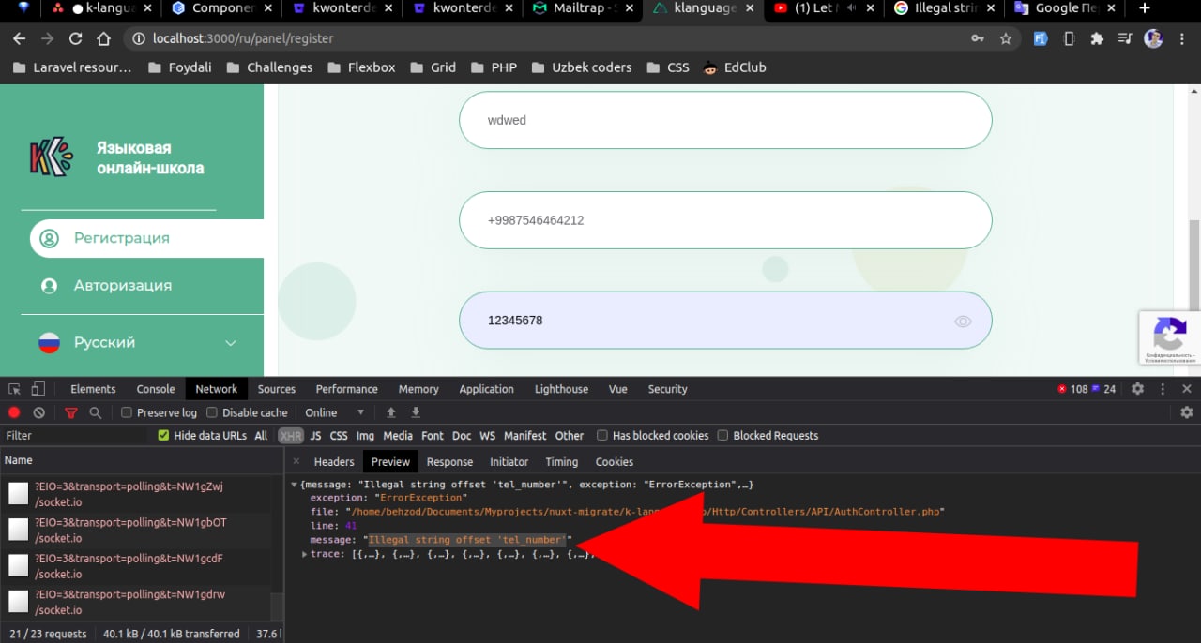Open media control icon in toolbar
Screen dimensions: 1201x643
tap(1125, 39)
